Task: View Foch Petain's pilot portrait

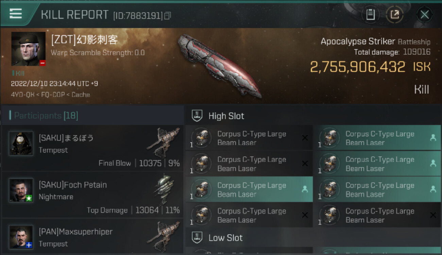Action: [x=21, y=190]
